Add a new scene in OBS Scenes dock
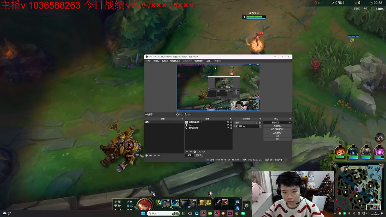 point(147,155)
